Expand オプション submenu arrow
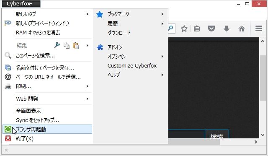 162,56
